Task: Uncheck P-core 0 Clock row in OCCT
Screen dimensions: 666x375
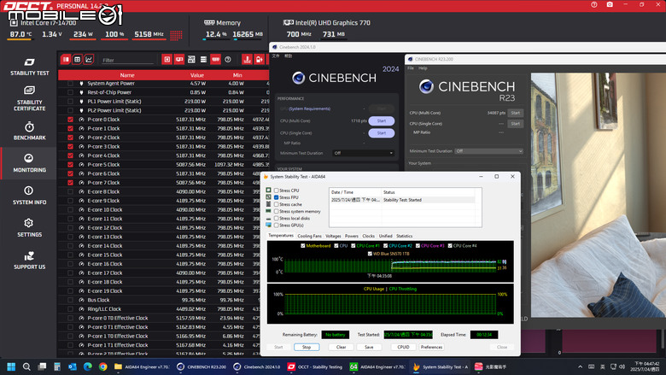Action: tap(71, 120)
